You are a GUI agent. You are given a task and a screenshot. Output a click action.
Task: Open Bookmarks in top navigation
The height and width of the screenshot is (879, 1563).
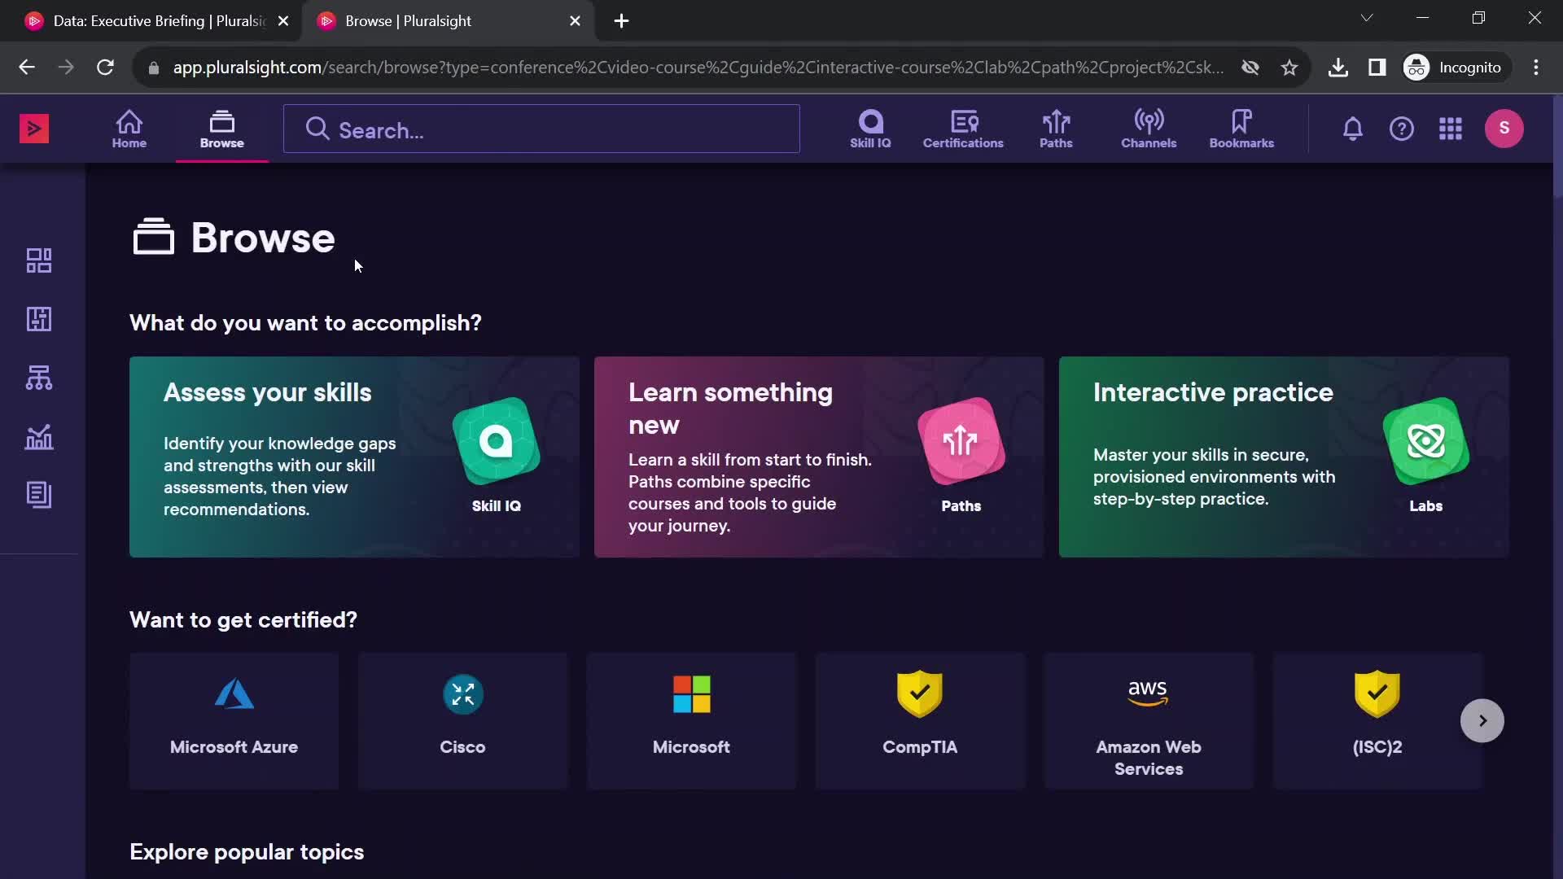(1241, 129)
